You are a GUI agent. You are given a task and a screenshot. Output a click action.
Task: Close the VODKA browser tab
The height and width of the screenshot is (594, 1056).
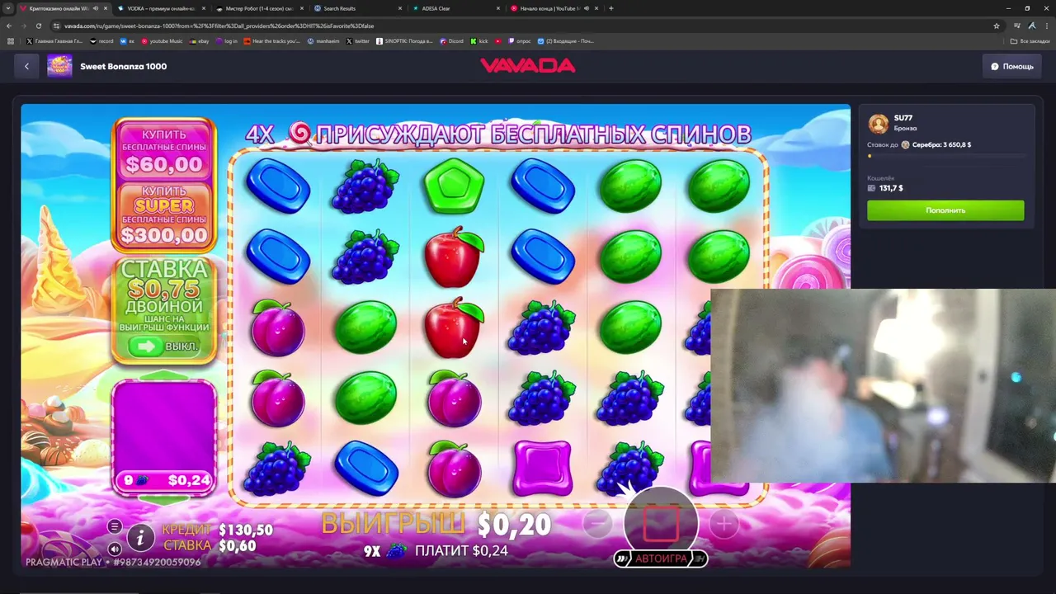click(204, 8)
